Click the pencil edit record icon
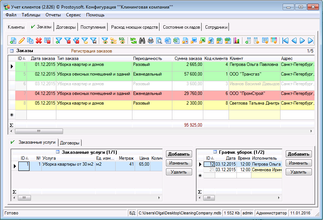 [x=22, y=40]
